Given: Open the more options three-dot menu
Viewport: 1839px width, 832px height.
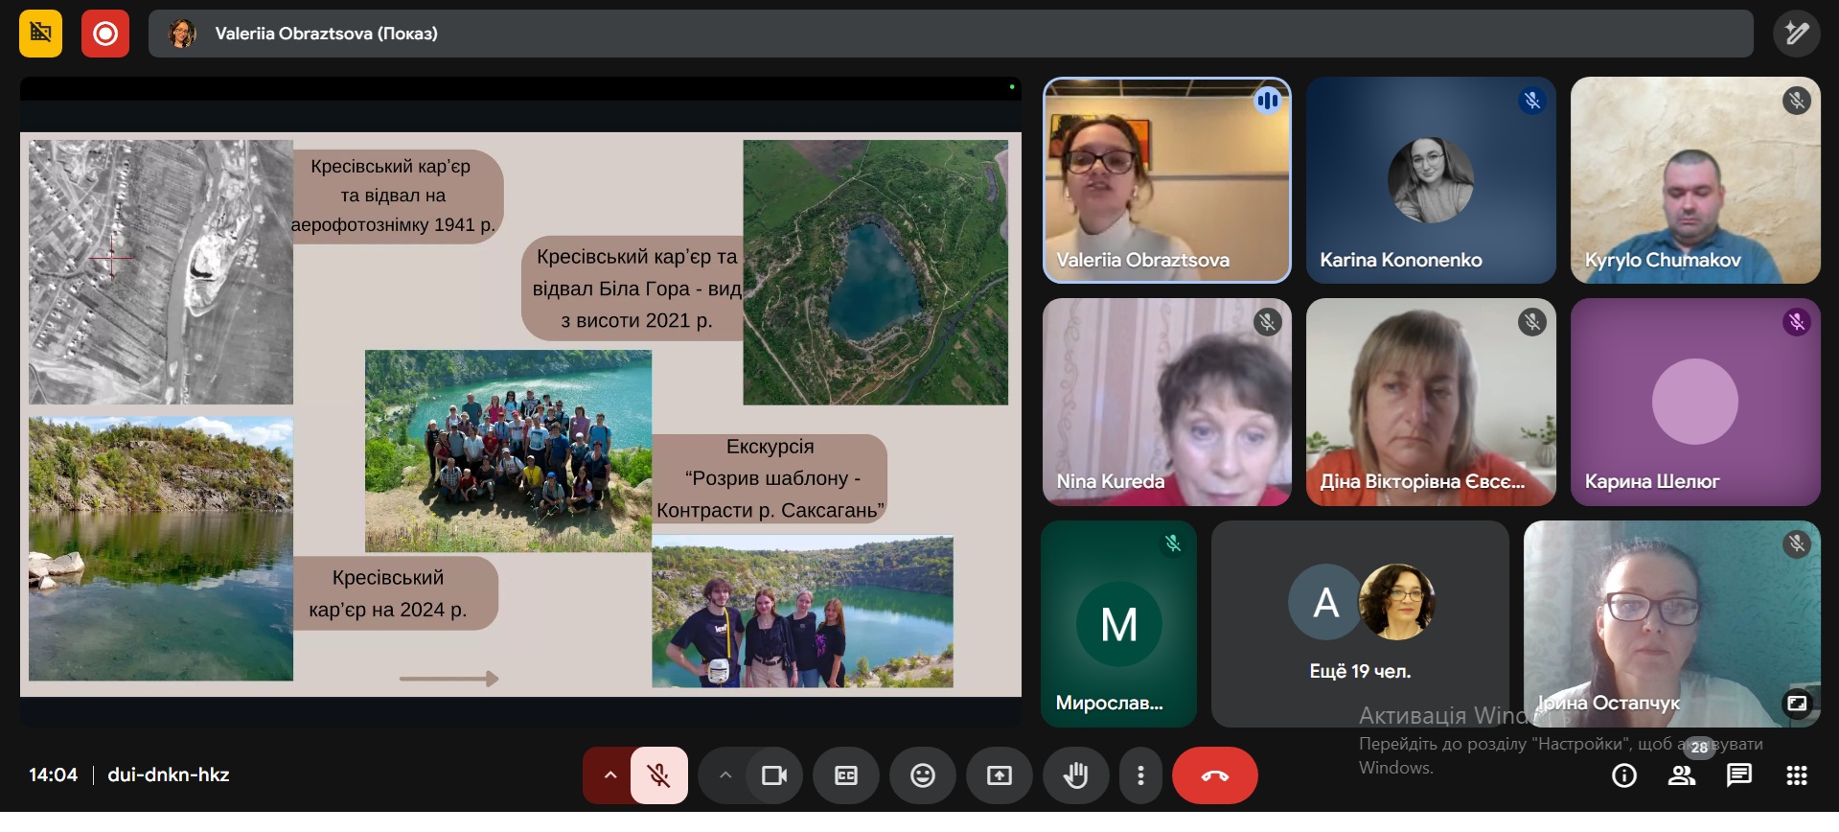Looking at the screenshot, I should [1139, 775].
